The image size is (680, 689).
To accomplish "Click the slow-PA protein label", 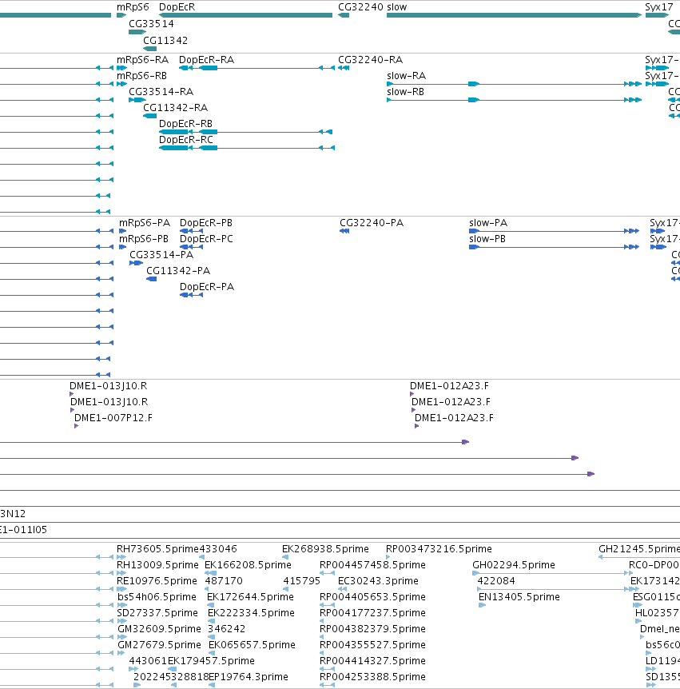I will [488, 223].
